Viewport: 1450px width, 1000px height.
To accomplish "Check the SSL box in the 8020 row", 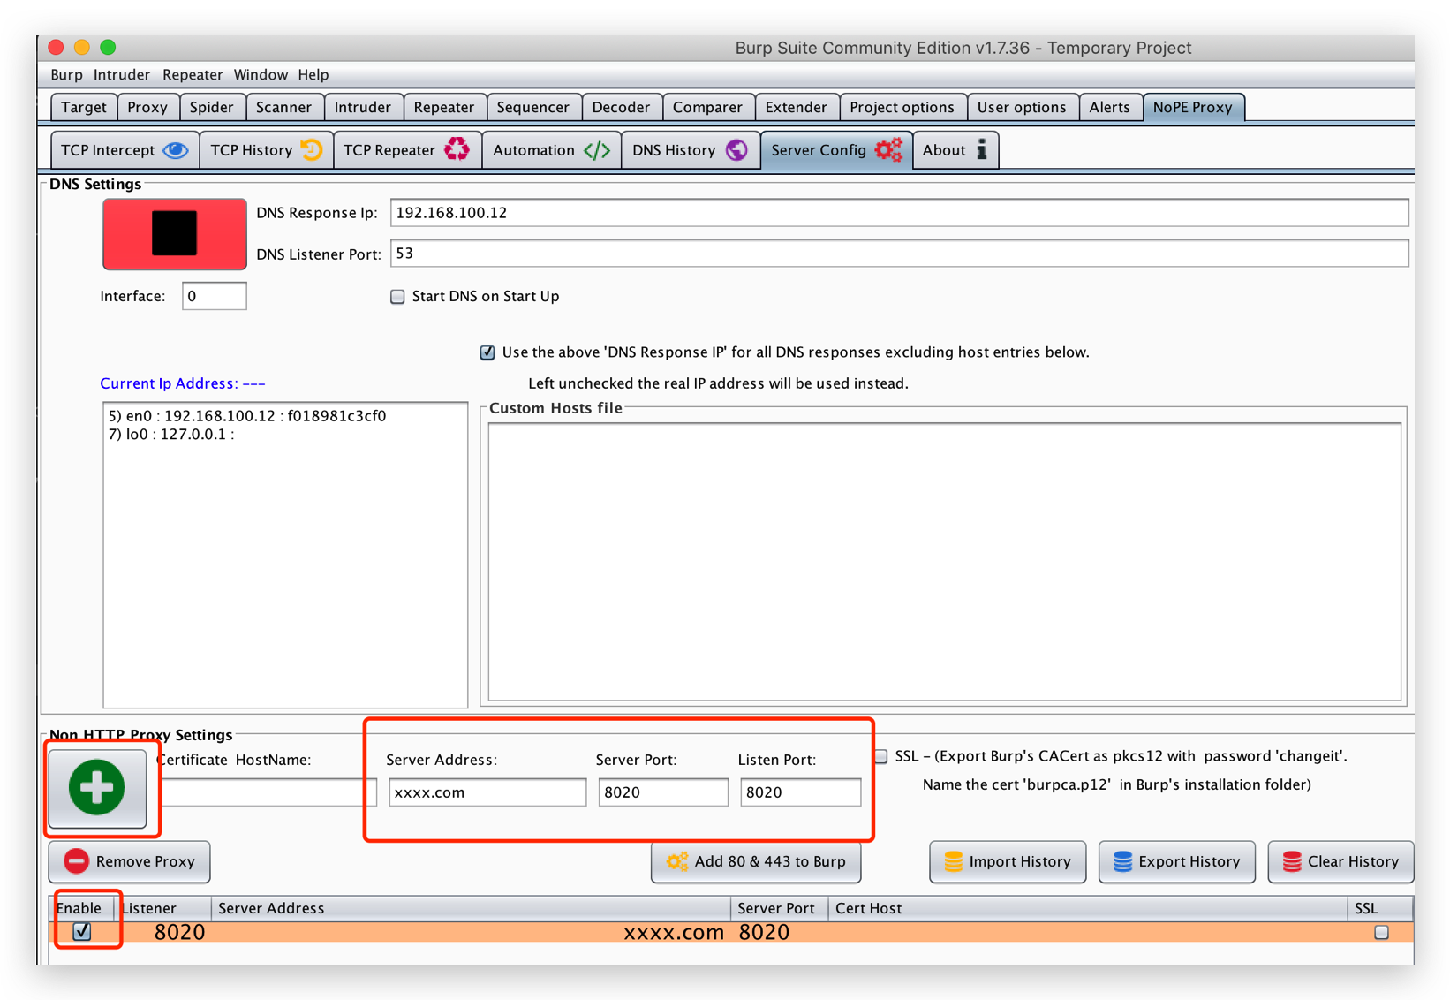I will tap(1381, 933).
